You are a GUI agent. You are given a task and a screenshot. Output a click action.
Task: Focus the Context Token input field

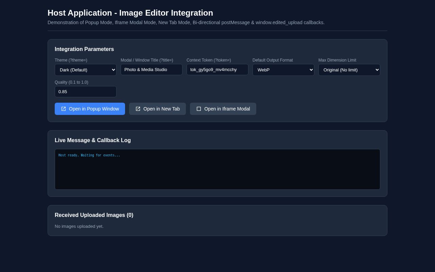tap(217, 70)
